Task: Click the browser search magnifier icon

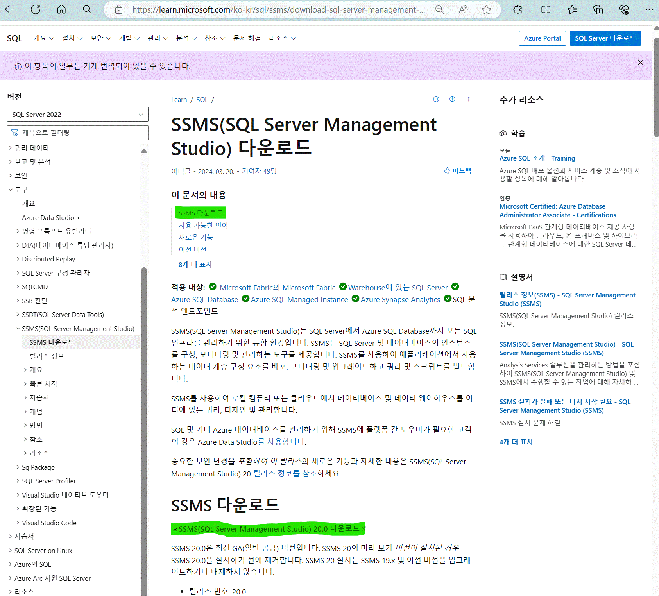Action: pyautogui.click(x=87, y=9)
